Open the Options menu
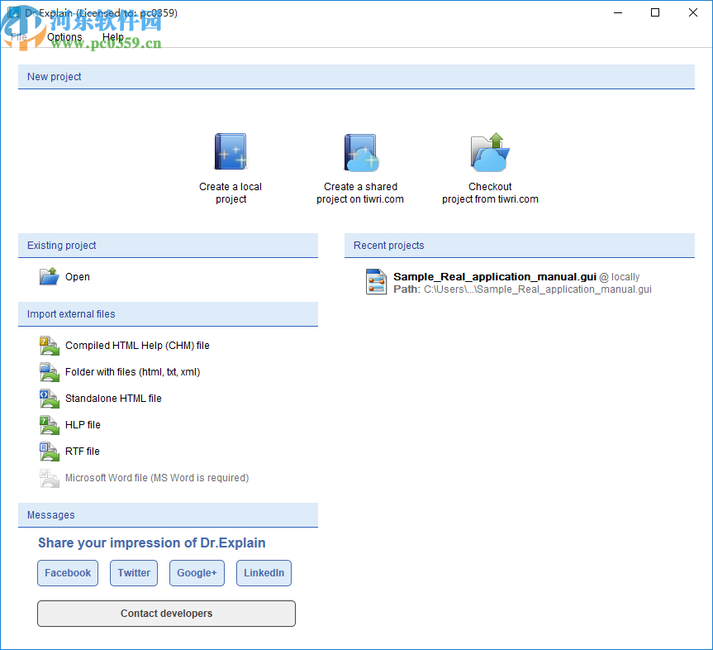 pyautogui.click(x=64, y=37)
